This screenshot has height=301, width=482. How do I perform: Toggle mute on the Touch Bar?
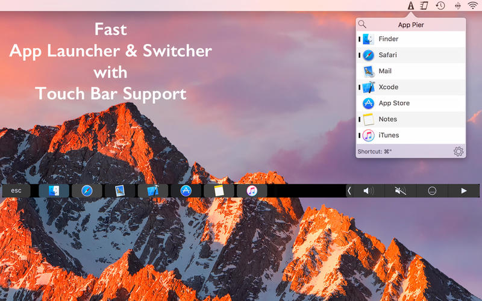tap(400, 191)
